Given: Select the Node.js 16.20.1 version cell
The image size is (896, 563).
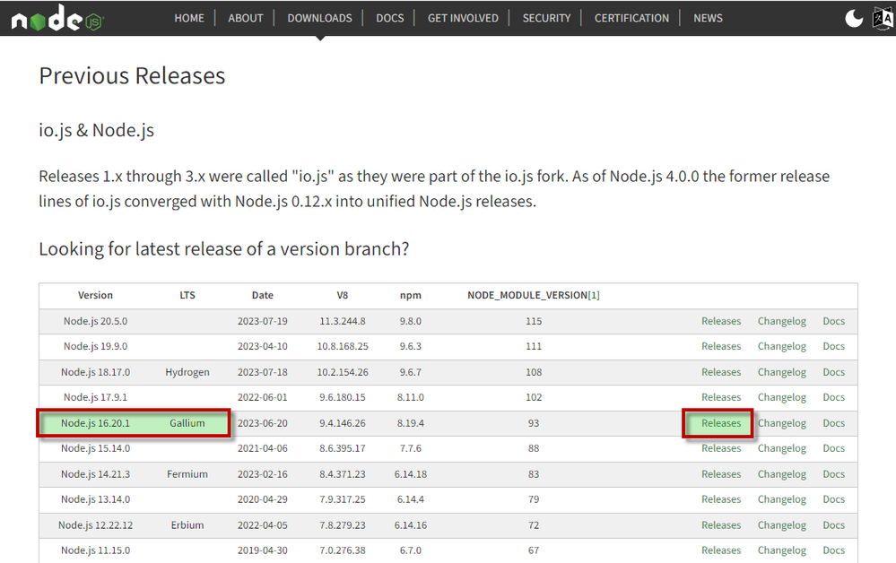Looking at the screenshot, I should coord(95,423).
